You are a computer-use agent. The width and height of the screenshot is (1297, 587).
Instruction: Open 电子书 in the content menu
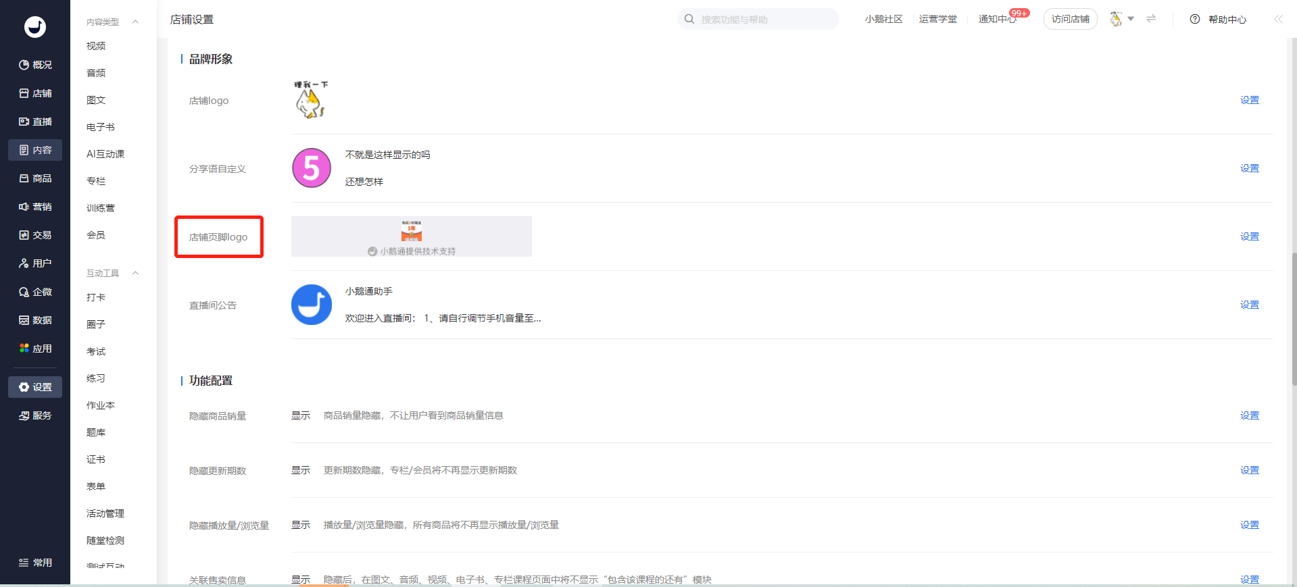tap(101, 127)
